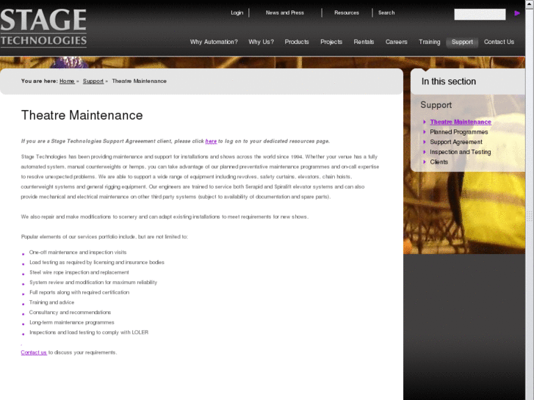Open Why Automation? menu
This screenshot has width=534, height=400.
[x=214, y=42]
